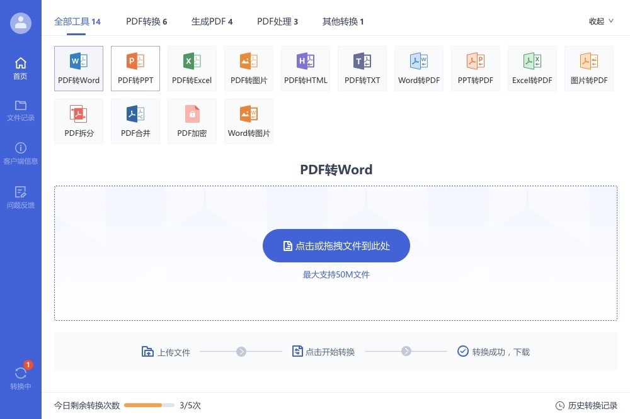630x419 pixels.
Task: Open the PDF处理 tab
Action: click(277, 21)
